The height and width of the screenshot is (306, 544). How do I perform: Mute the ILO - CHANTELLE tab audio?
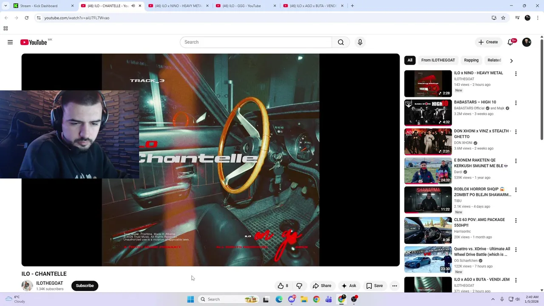pyautogui.click(x=133, y=6)
